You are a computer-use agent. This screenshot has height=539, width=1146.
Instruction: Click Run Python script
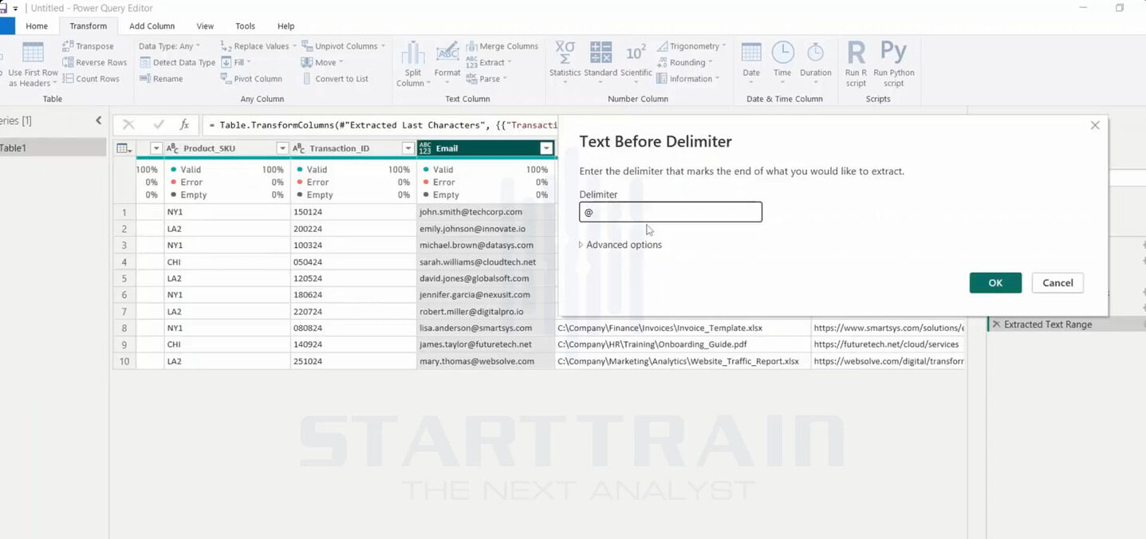click(893, 64)
